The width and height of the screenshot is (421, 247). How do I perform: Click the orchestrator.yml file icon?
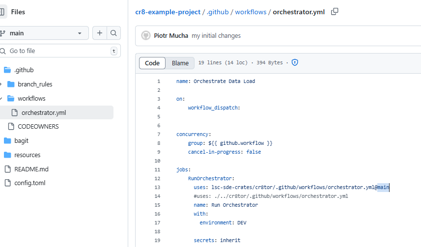[15, 112]
